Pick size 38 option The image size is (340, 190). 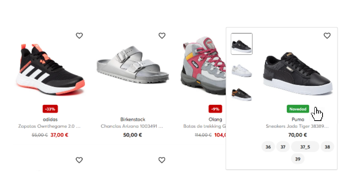point(327,147)
